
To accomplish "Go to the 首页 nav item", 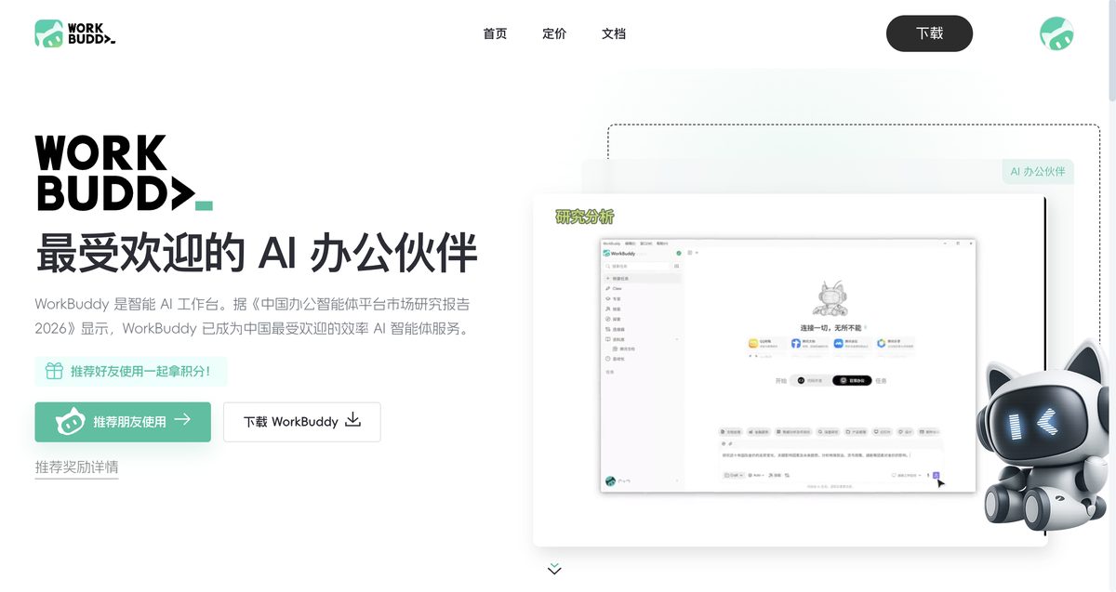I will [495, 33].
